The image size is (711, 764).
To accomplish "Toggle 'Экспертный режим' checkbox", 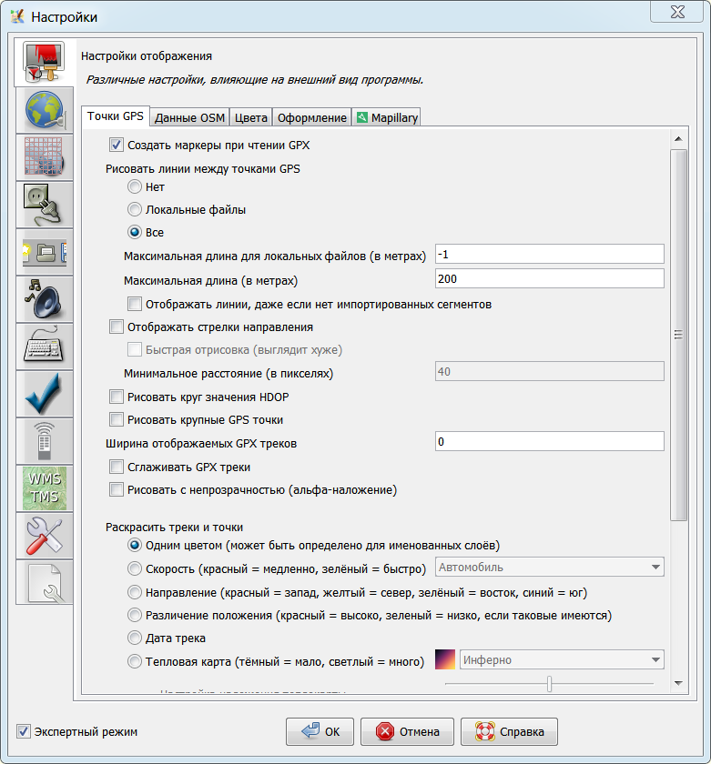I will point(23,731).
